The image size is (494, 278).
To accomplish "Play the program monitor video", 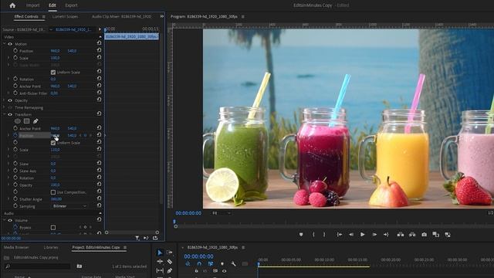I will [362, 235].
